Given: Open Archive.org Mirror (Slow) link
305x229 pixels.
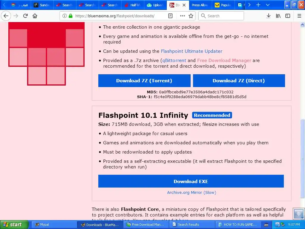Looking at the screenshot, I should [x=192, y=193].
